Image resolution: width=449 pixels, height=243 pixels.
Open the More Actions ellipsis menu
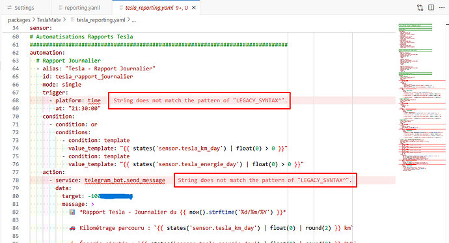[x=442, y=8]
